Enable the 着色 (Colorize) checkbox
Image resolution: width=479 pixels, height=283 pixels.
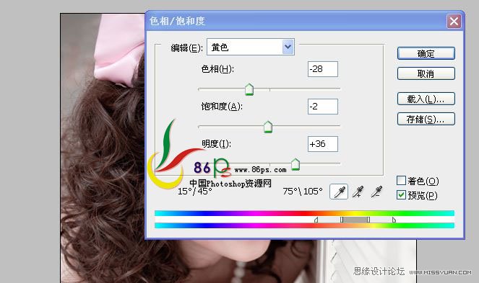pos(401,180)
